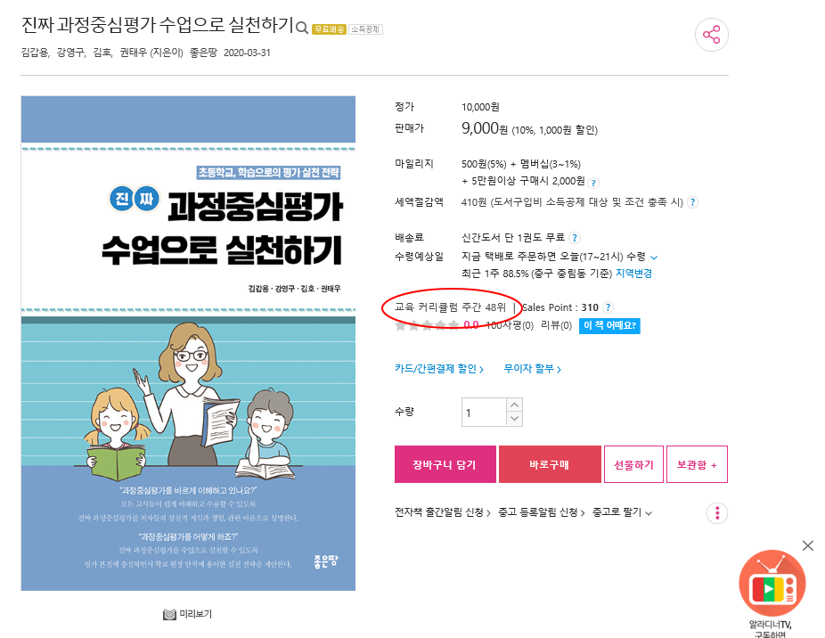This screenshot has width=825, height=638.
Task: Open help icon beside mileage 2,000원
Action: [x=593, y=183]
